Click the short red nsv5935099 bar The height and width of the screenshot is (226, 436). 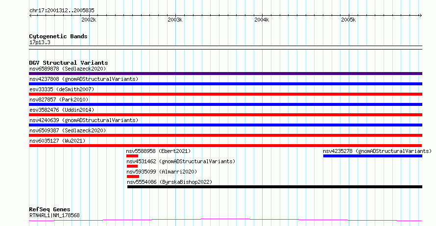pos(133,176)
